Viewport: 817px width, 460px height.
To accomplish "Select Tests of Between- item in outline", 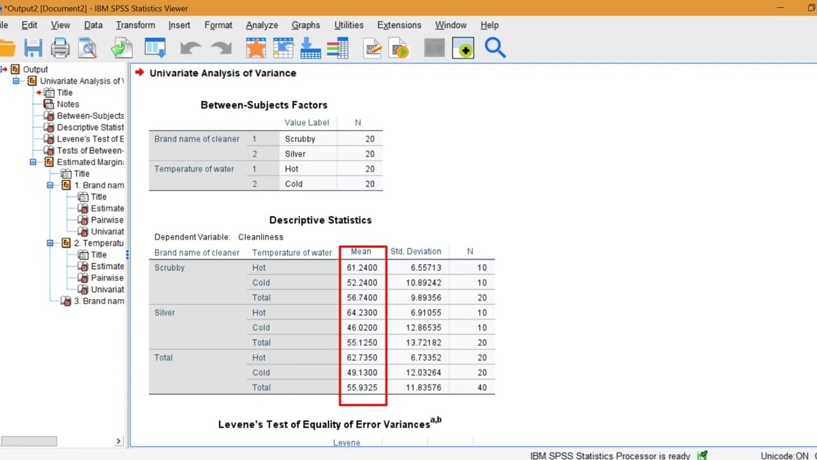I will [x=90, y=151].
